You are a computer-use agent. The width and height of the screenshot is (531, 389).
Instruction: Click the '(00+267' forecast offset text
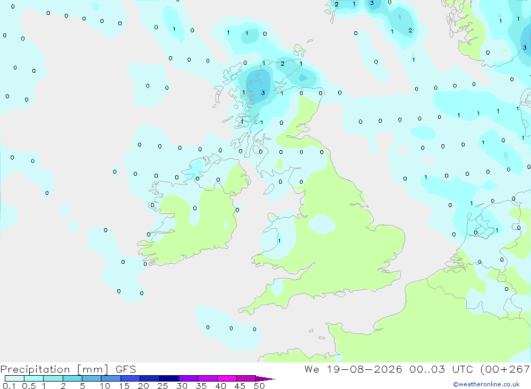point(506,369)
